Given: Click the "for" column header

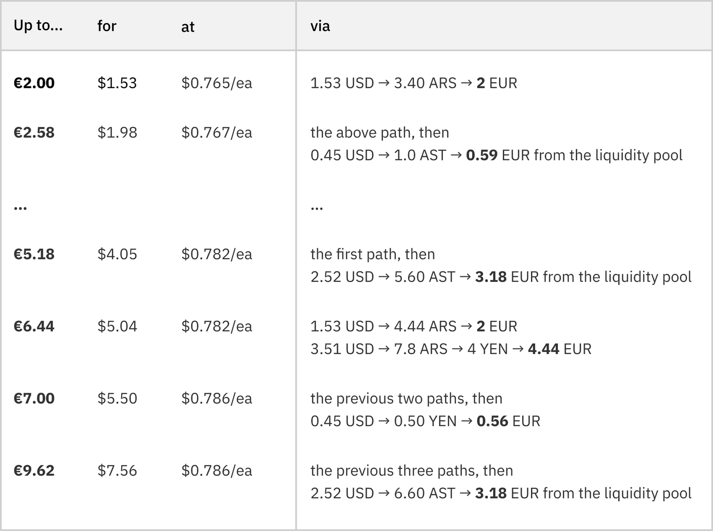Looking at the screenshot, I should [107, 26].
